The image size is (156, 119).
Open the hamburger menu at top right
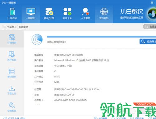(152, 2)
